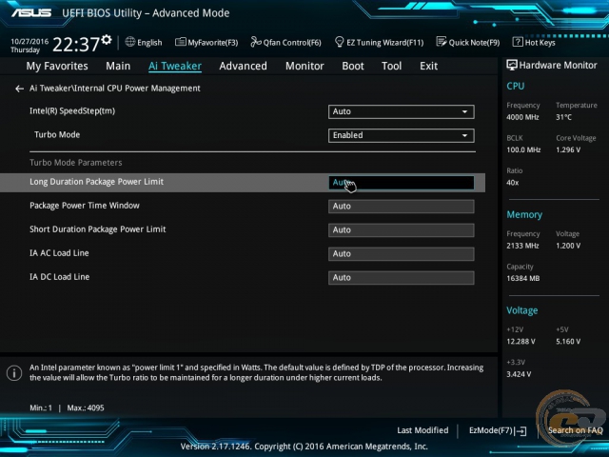609x457 pixels.
Task: Click the info circle icon near the description
Action: 14,373
